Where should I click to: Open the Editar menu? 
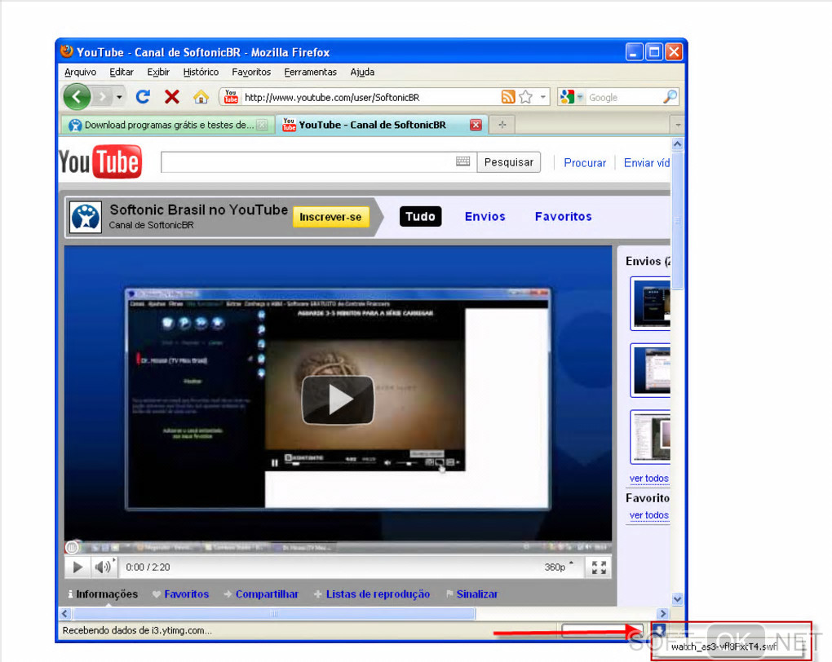(x=121, y=72)
